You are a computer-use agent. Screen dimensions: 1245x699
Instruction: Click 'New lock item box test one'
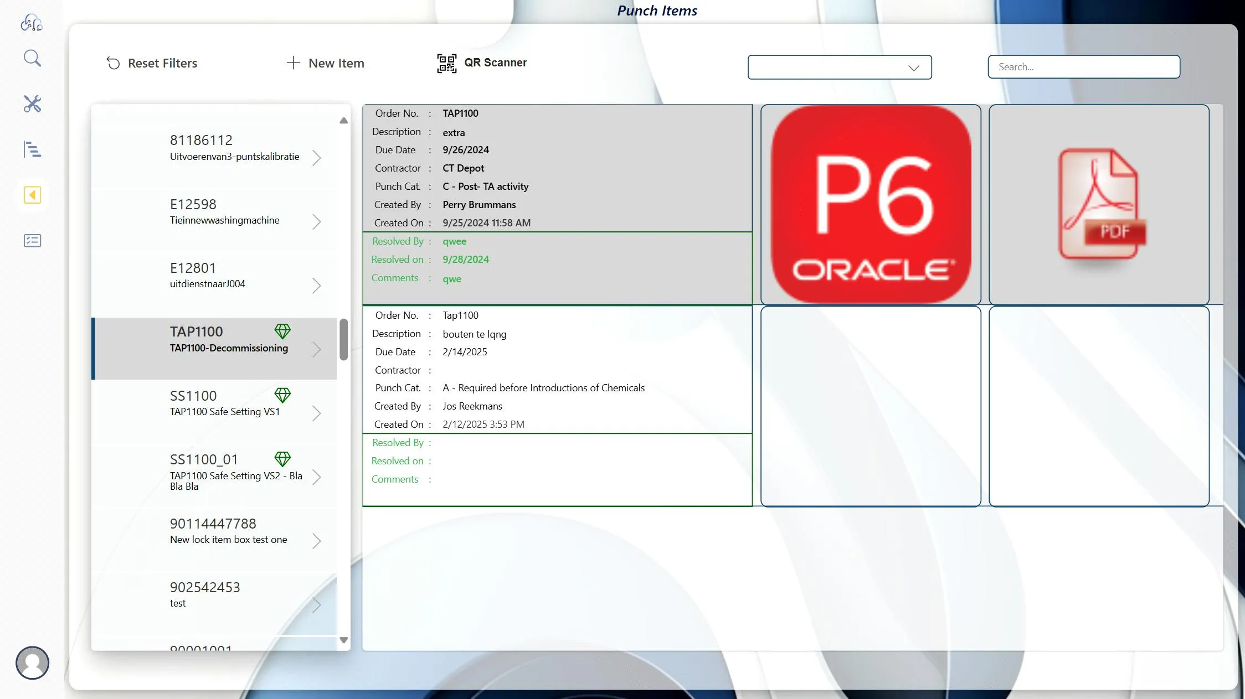[228, 540]
